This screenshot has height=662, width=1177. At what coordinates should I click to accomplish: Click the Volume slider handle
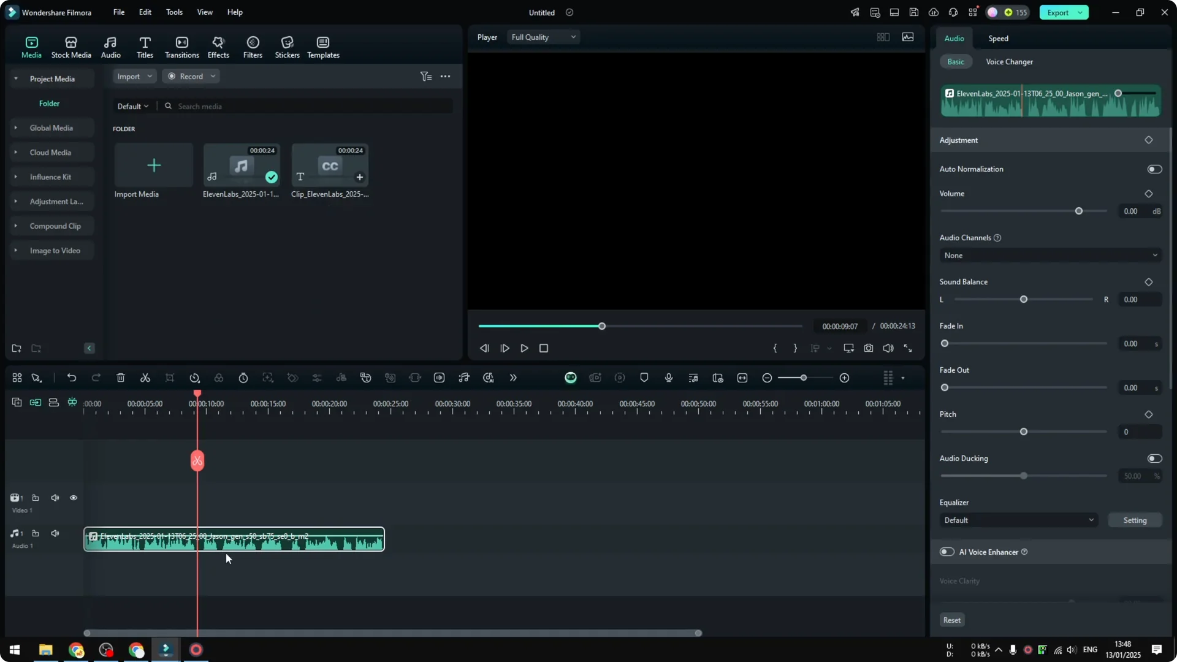[1079, 211]
